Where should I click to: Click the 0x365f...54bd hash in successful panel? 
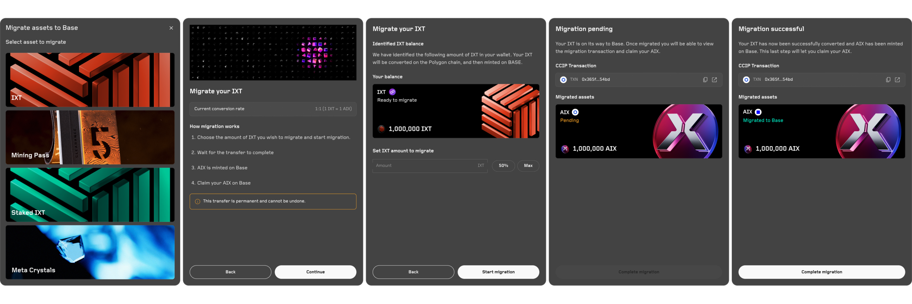(779, 80)
